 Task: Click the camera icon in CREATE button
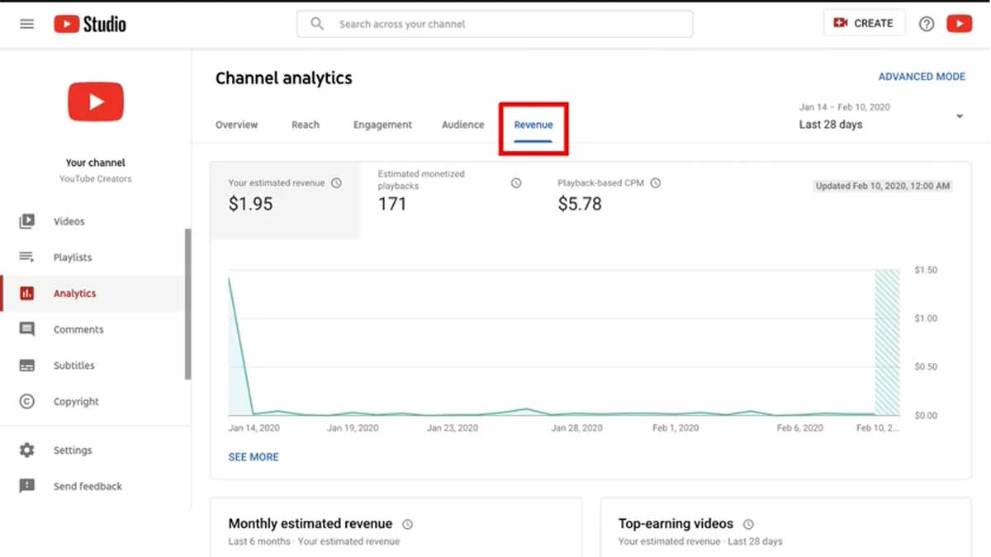[841, 23]
